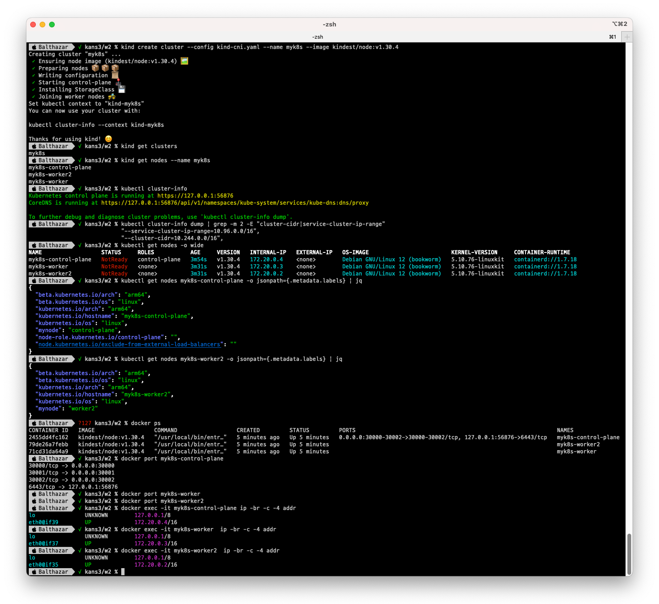
Task: Click the terminal cursor at the last prompt
Action: 123,572
